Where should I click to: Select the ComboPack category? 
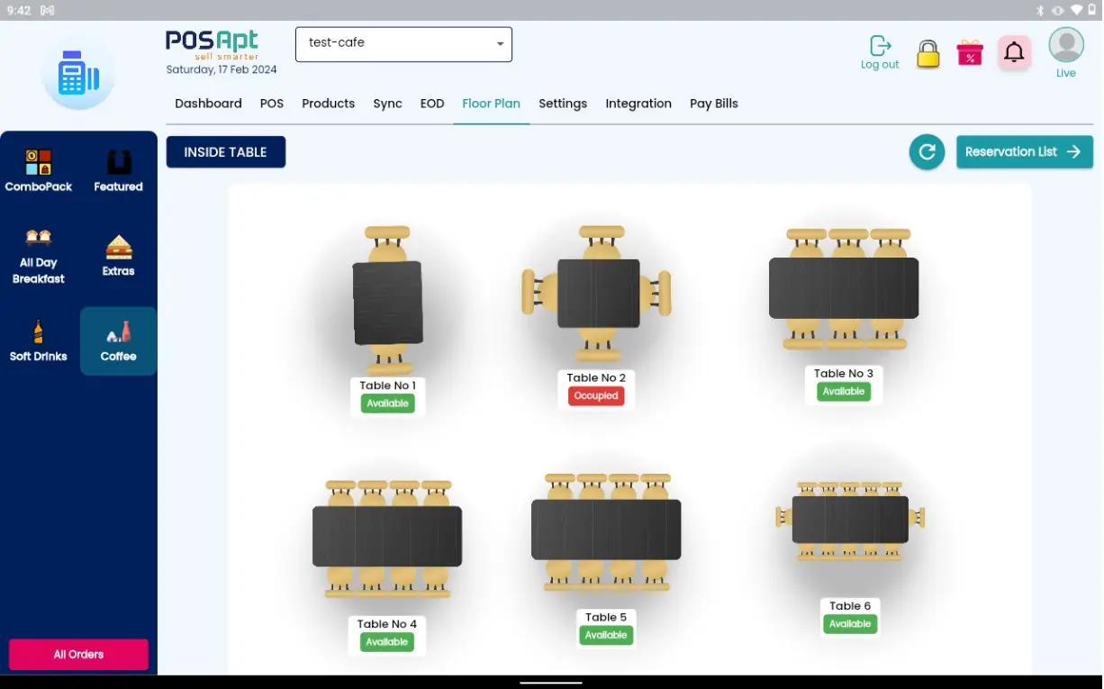tap(39, 171)
